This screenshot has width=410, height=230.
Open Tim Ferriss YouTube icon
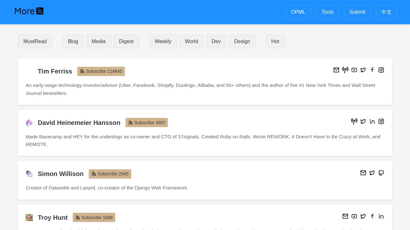354,70
